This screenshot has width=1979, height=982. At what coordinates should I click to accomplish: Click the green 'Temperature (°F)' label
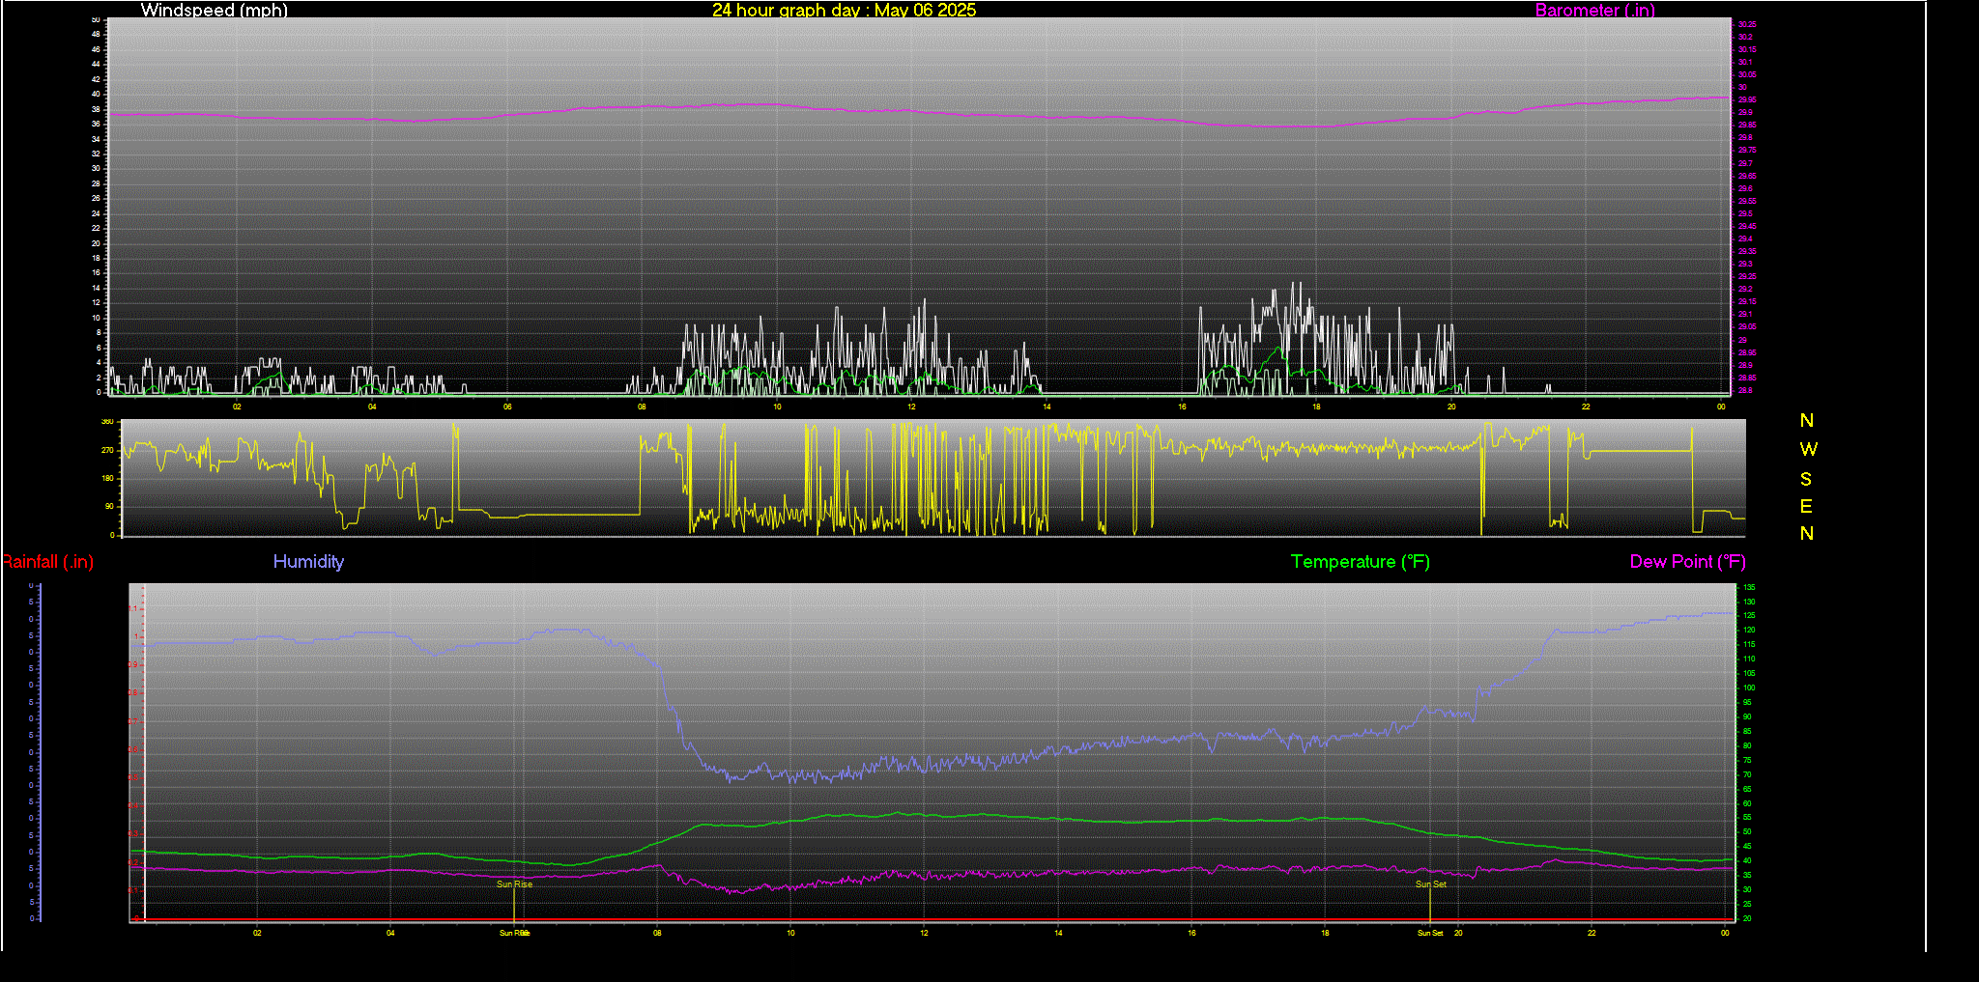1360,562
